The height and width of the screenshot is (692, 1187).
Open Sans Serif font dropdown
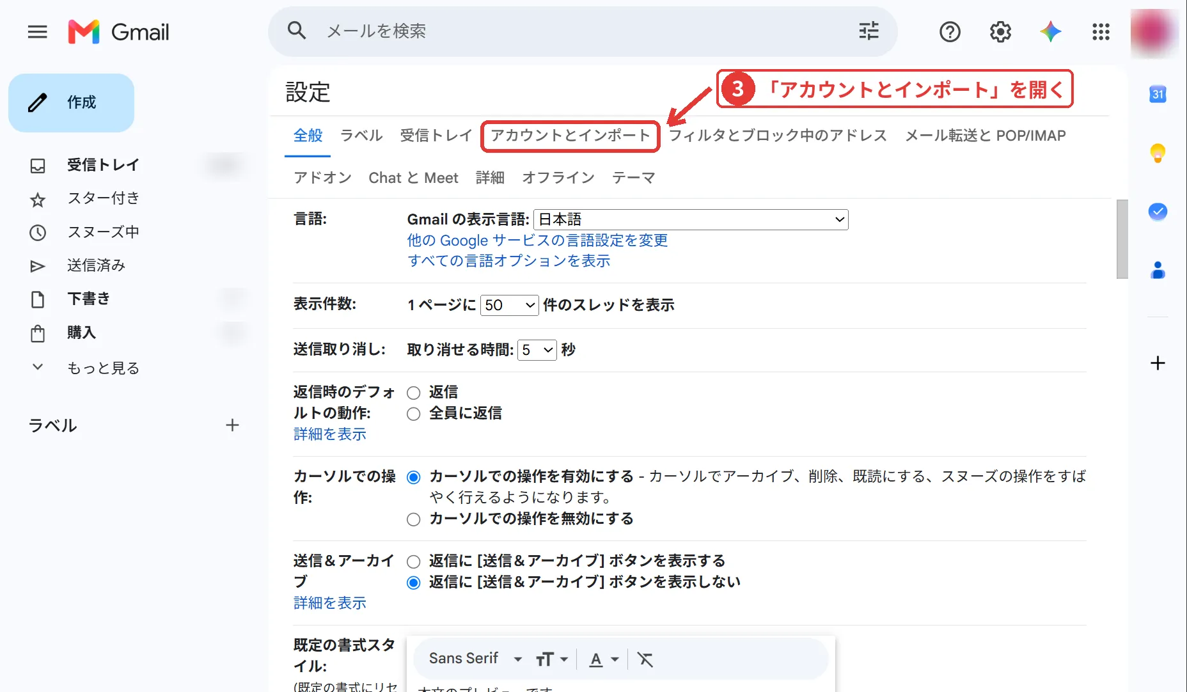coord(475,659)
